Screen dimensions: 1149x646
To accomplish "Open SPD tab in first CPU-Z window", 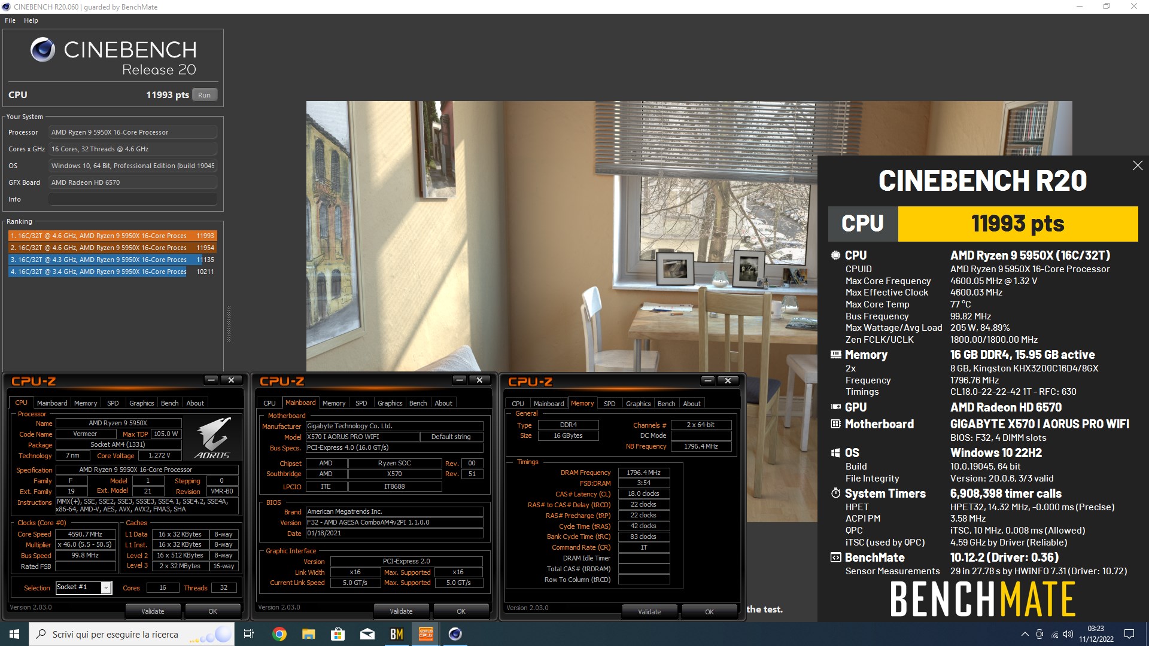I will pos(113,403).
